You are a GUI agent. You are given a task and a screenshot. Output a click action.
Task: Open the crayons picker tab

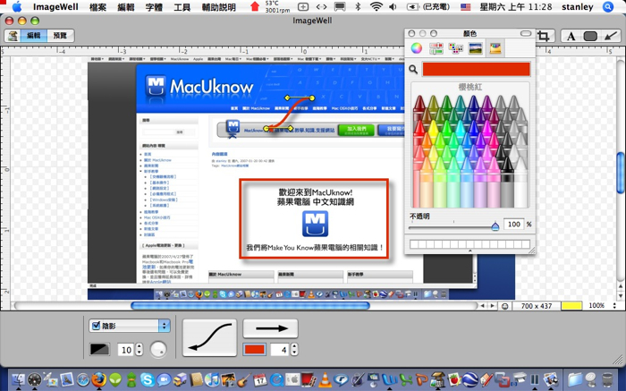495,48
